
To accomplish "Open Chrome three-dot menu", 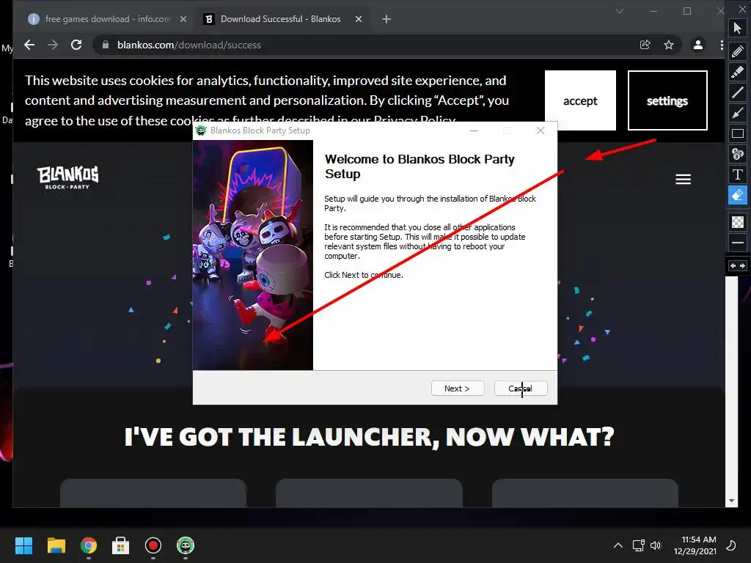I will (x=722, y=45).
